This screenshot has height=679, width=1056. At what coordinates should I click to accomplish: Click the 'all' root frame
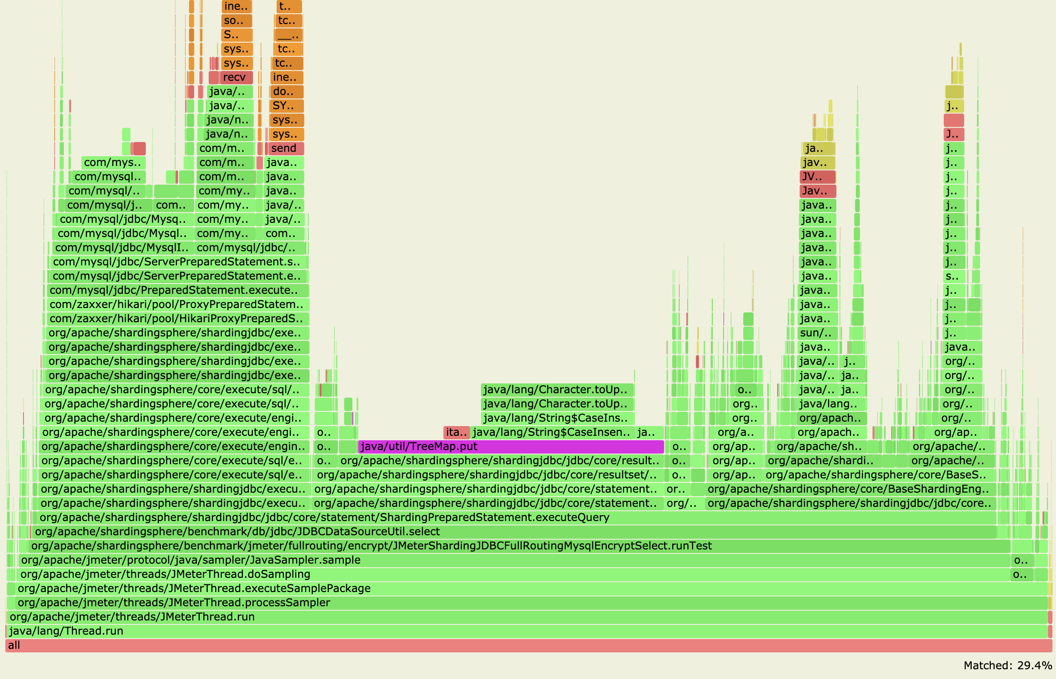528,645
